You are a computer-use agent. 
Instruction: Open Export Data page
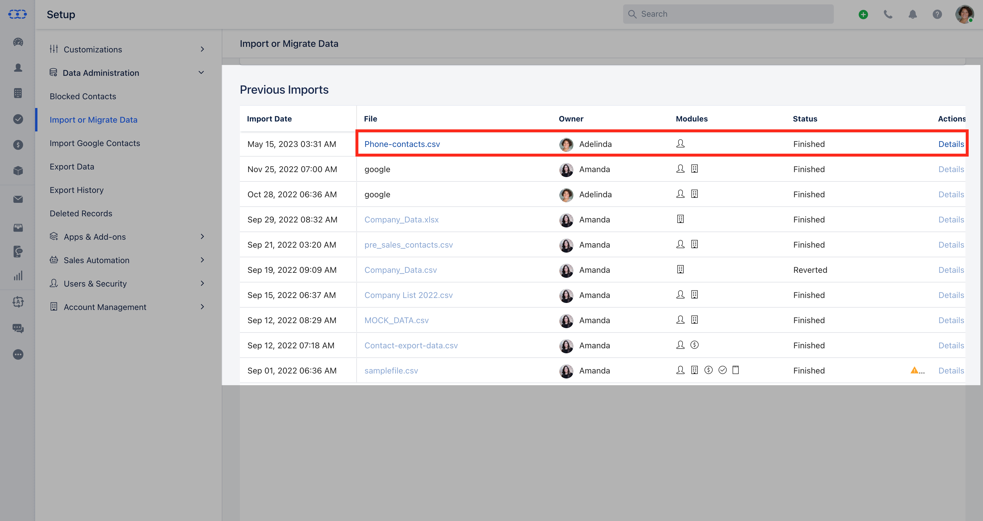[72, 167]
